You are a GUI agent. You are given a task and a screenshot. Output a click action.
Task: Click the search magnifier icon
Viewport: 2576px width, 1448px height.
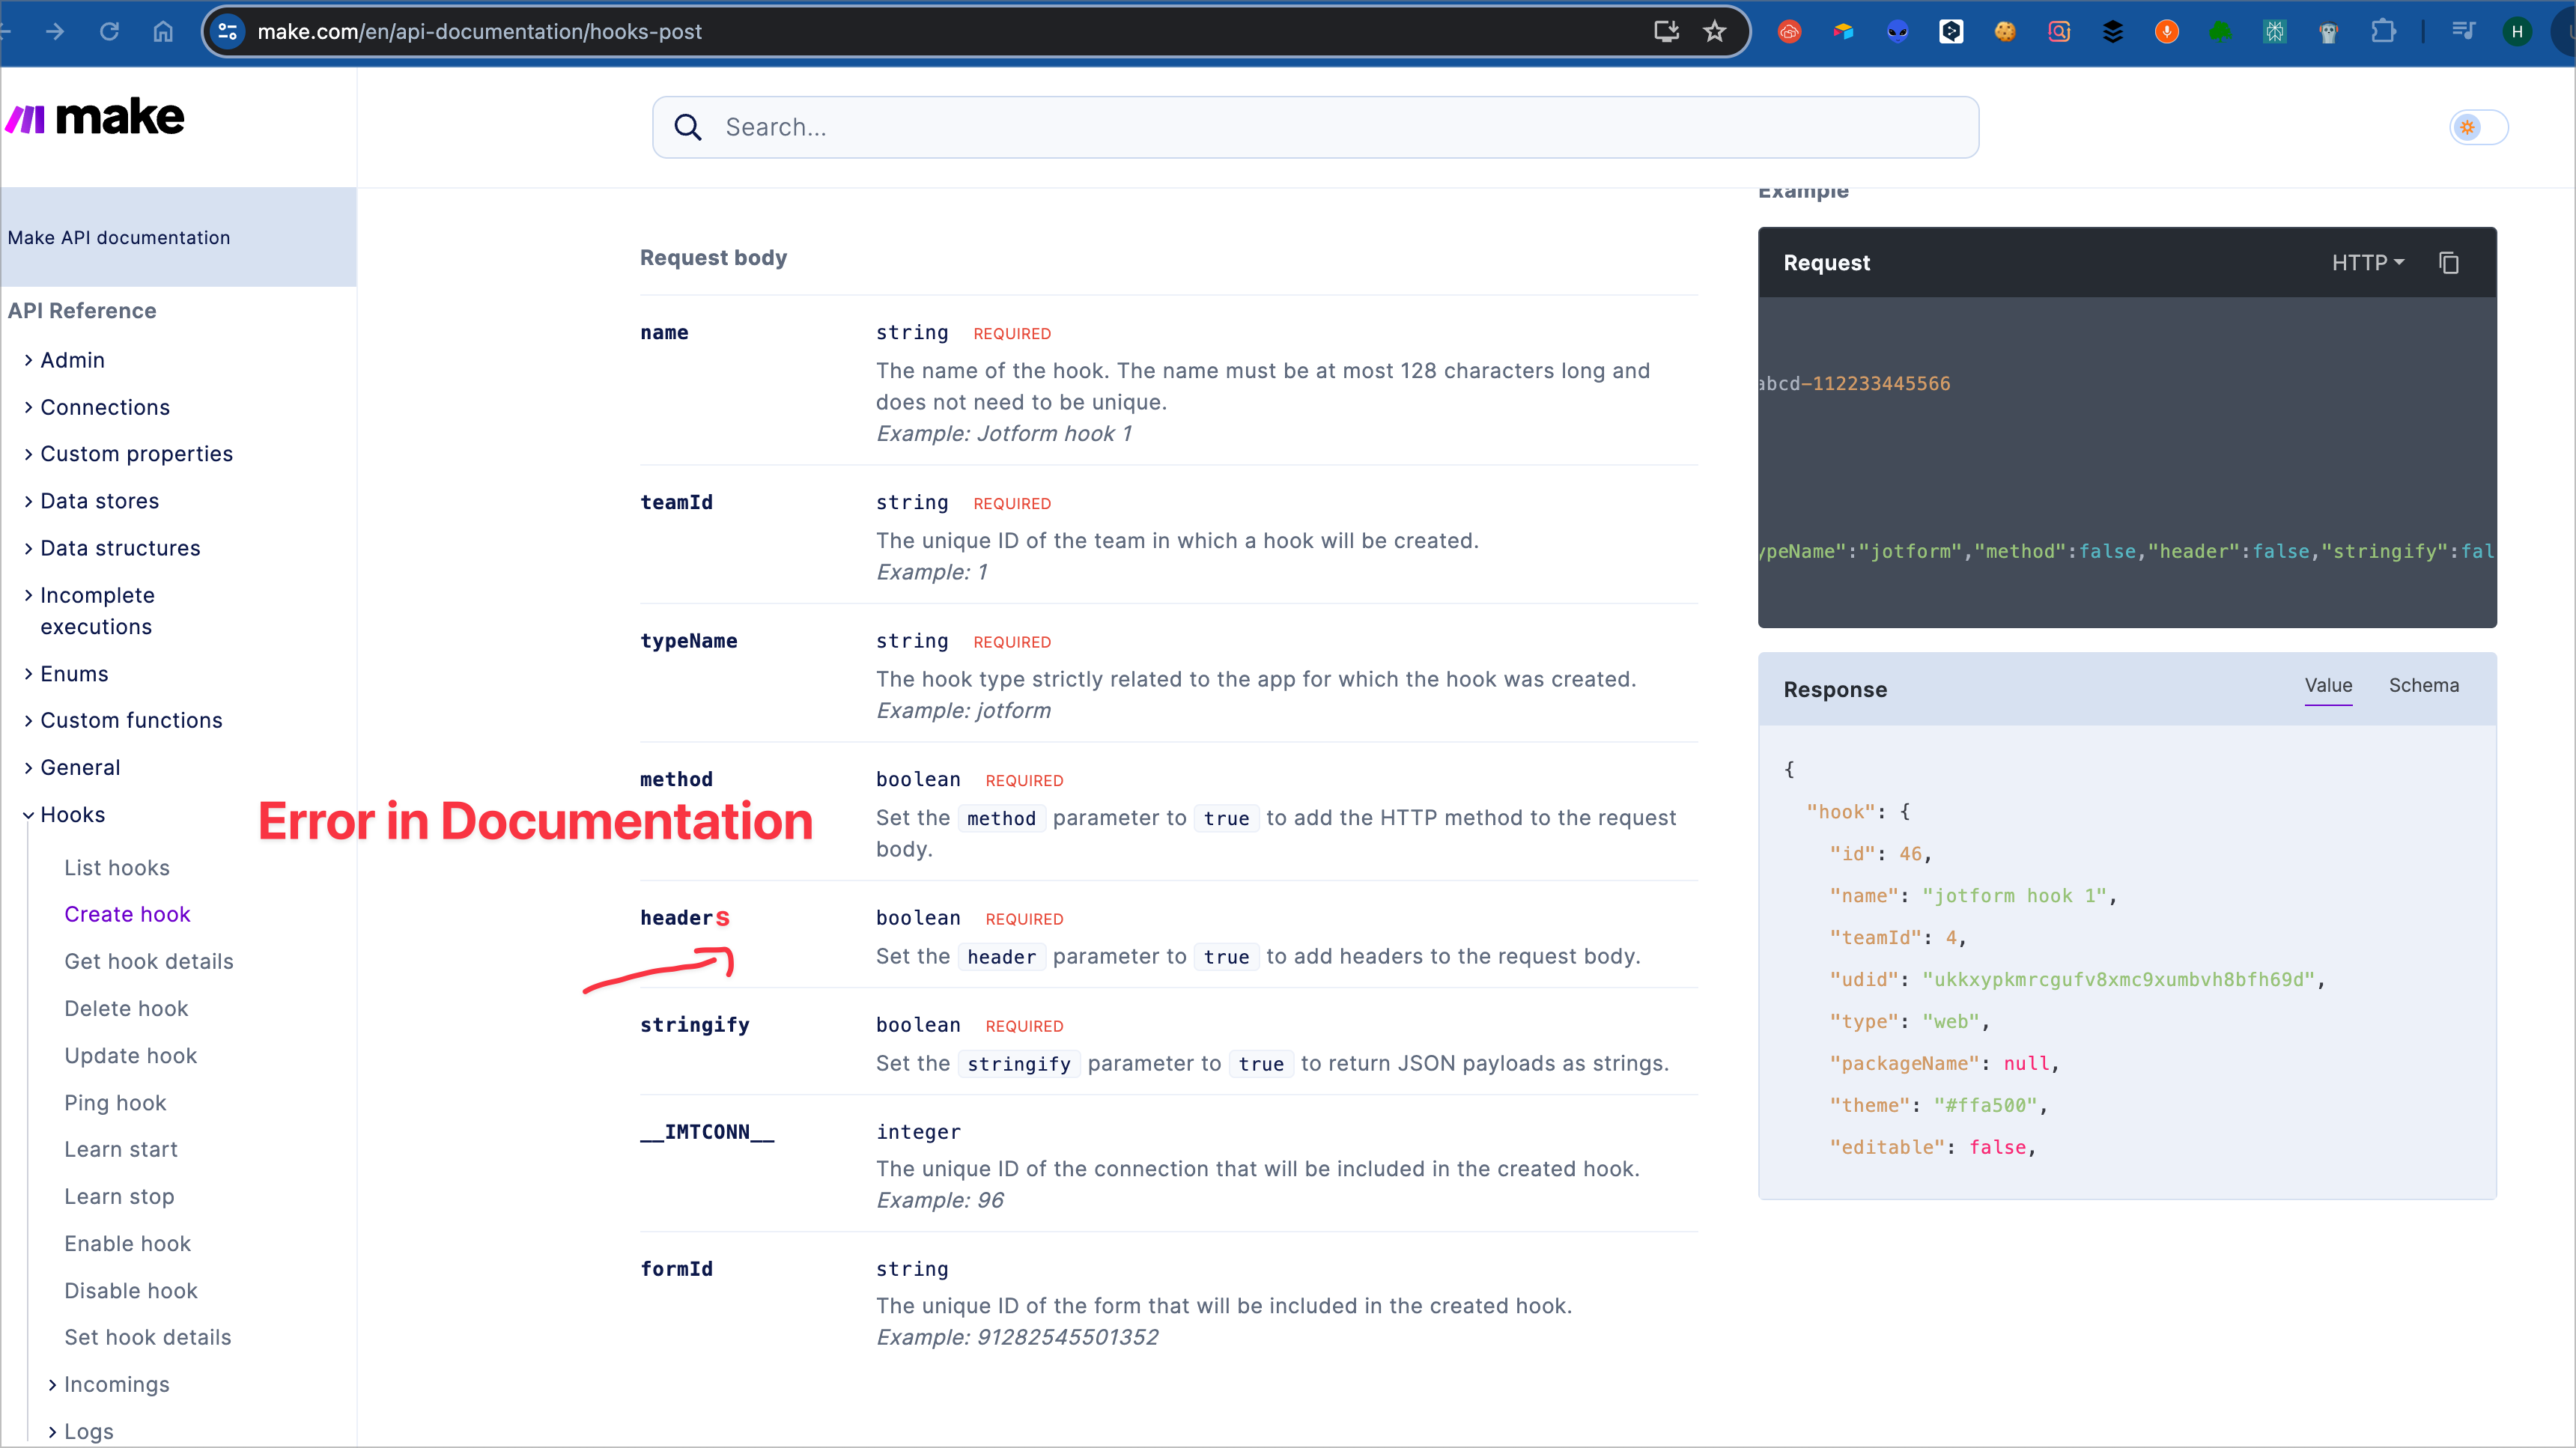coord(688,127)
